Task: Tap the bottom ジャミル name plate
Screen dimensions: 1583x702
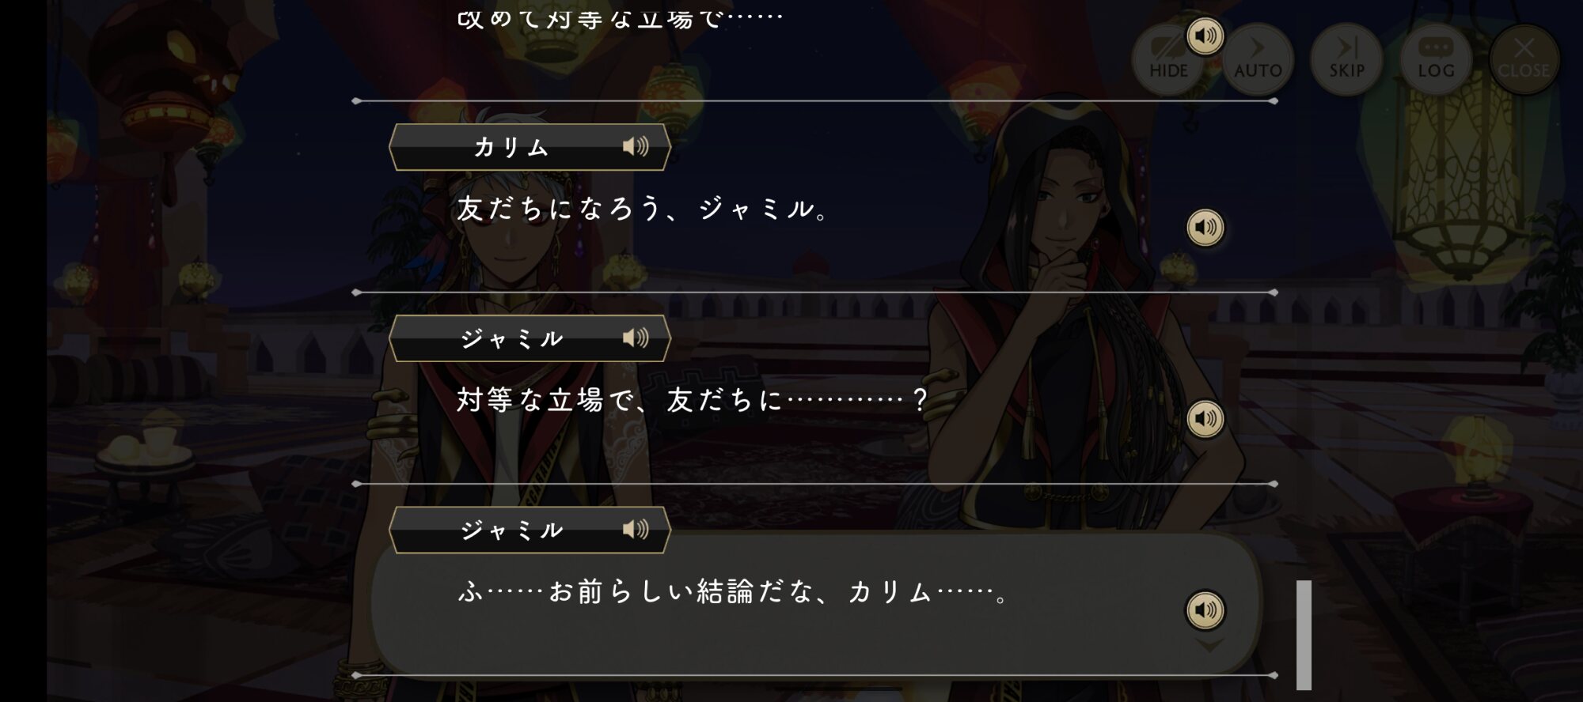Action: [530, 530]
